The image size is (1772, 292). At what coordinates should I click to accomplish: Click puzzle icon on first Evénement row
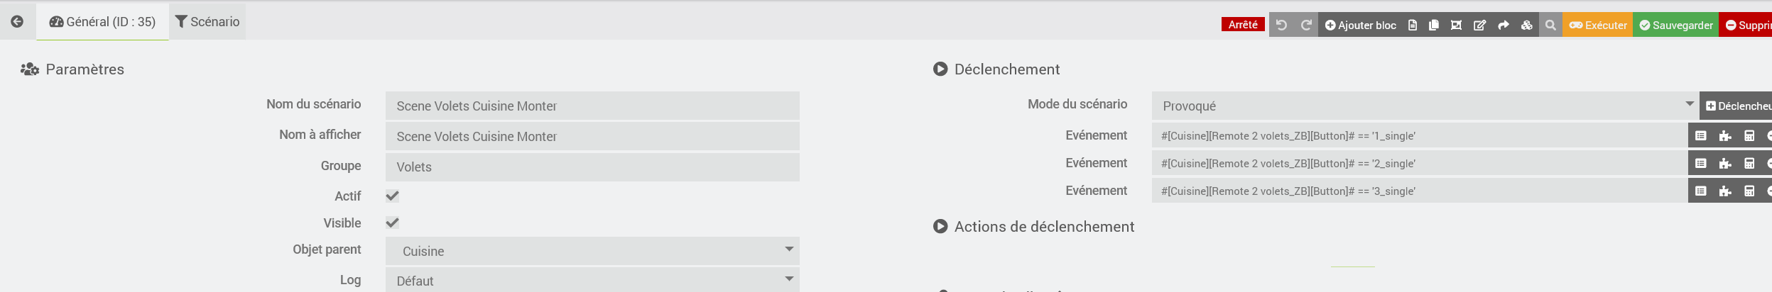point(1725,135)
